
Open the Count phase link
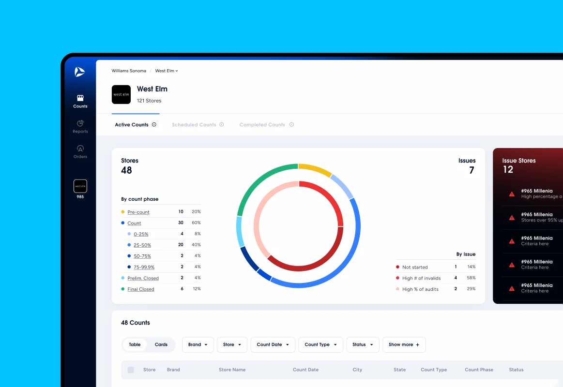[134, 223]
